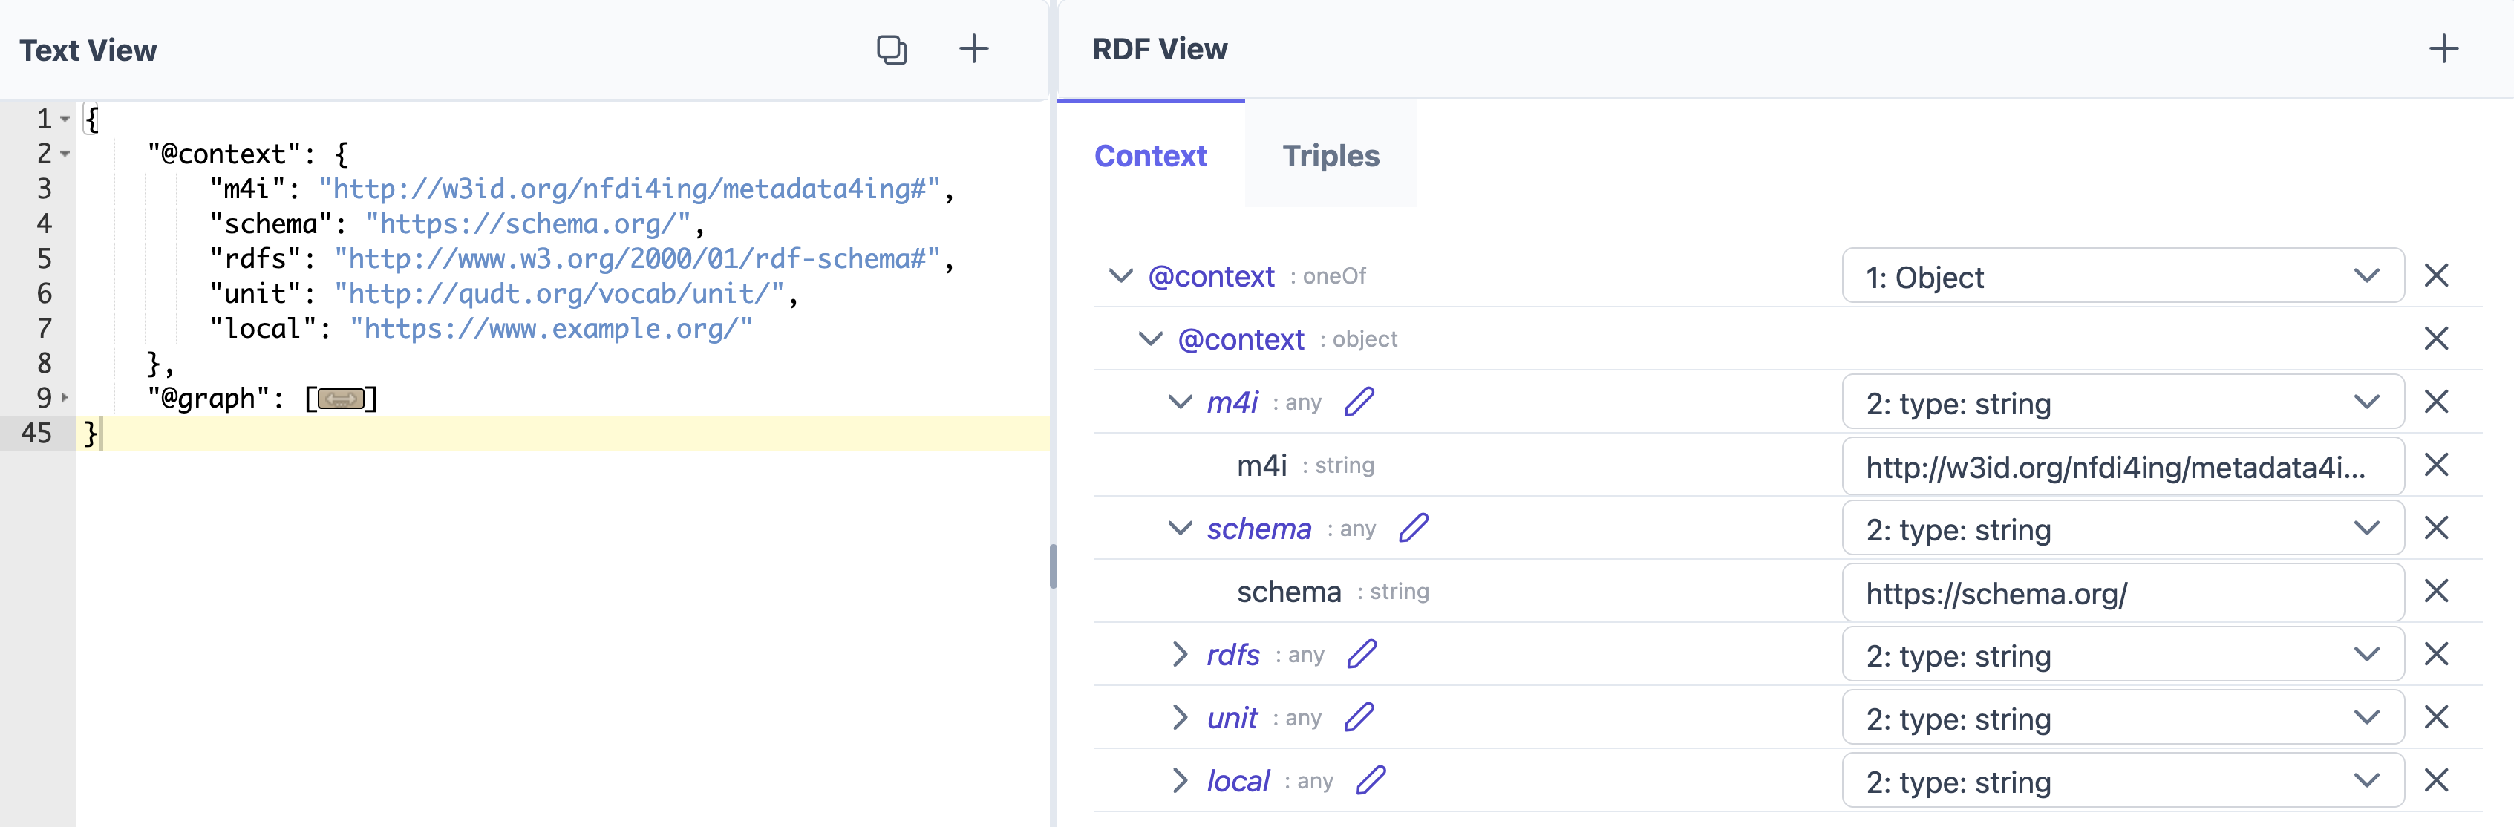
Task: Click the pencil edit icon next to local
Action: click(1371, 780)
